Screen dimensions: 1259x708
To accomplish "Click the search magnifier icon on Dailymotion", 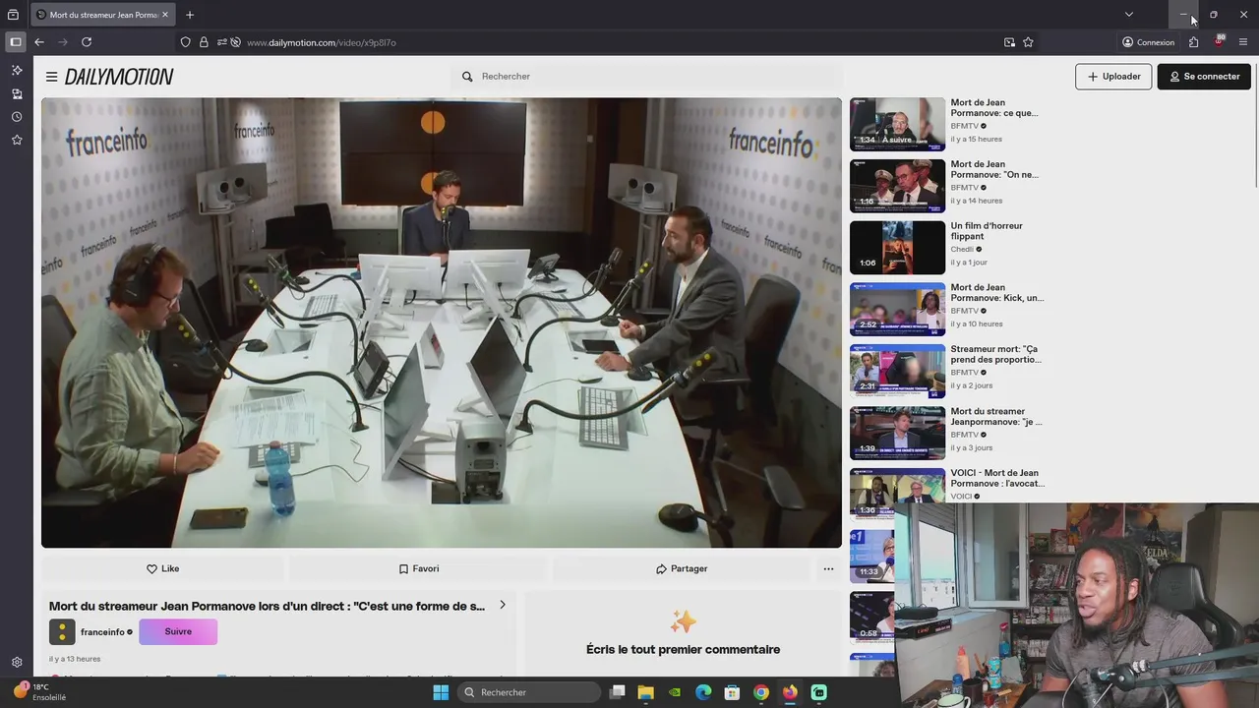I will (x=467, y=77).
